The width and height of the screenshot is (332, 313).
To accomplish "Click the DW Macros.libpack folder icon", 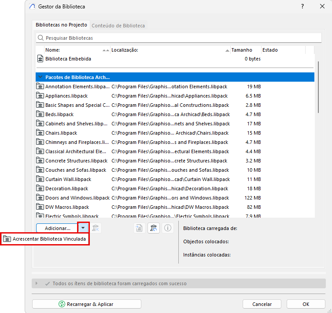I will (40, 207).
